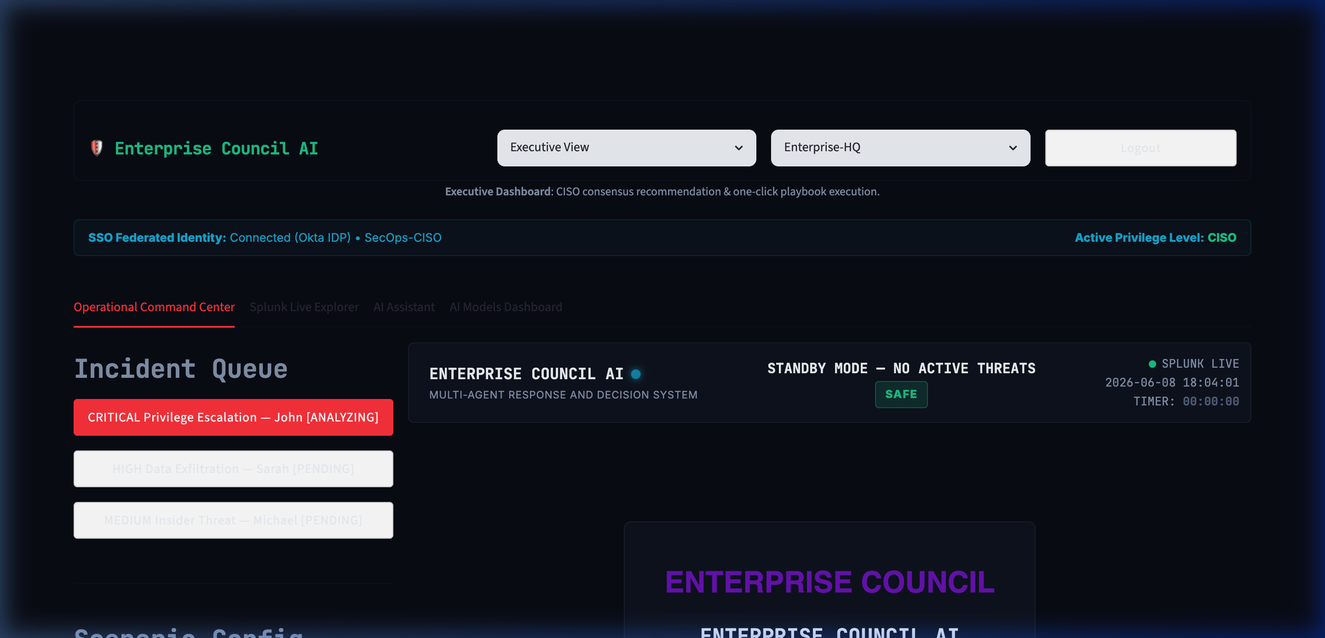Viewport: 1325px width, 638px height.
Task: Click the Logout button
Action: (x=1141, y=148)
